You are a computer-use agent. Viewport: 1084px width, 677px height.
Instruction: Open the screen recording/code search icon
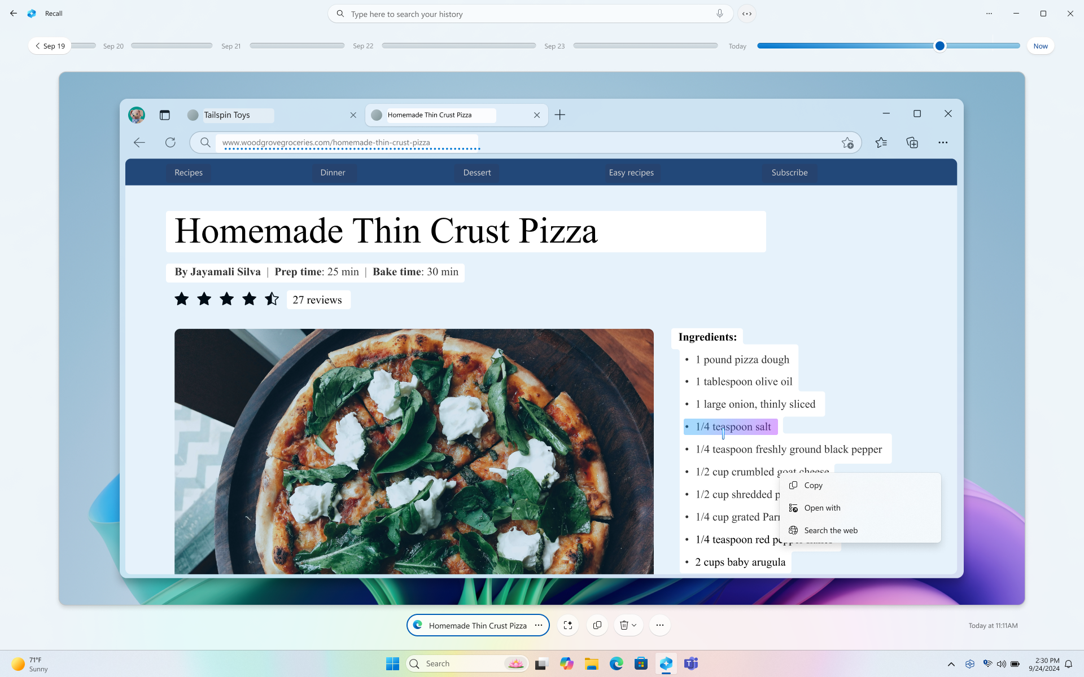point(747,14)
